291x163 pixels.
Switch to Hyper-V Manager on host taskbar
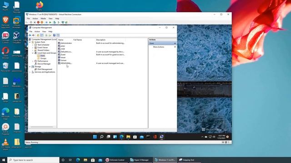click(140, 160)
